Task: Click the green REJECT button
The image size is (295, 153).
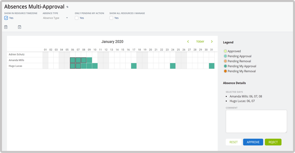Action: click(273, 142)
